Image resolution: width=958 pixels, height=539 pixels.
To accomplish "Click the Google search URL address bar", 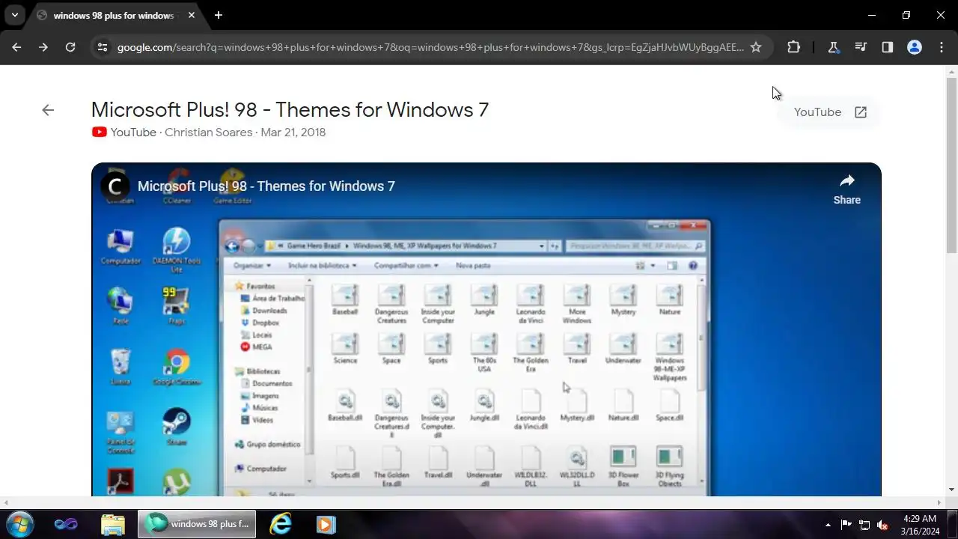I will click(x=430, y=47).
